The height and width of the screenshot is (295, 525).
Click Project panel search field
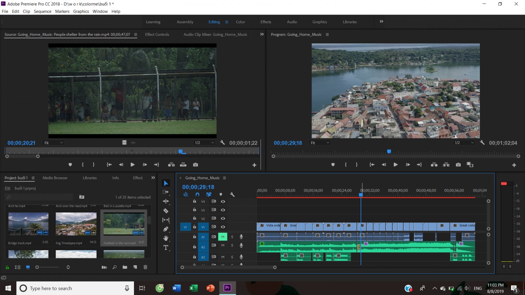coord(39,197)
